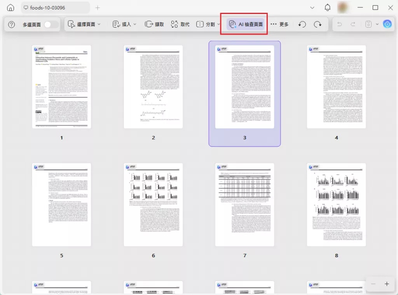Select page 5 thumbnail
Screen dimensions: 398x295
(61, 204)
